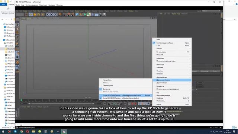The image size is (238, 134).
Task: Open Настройки... in the subtitle submenu
Action: point(126,80)
